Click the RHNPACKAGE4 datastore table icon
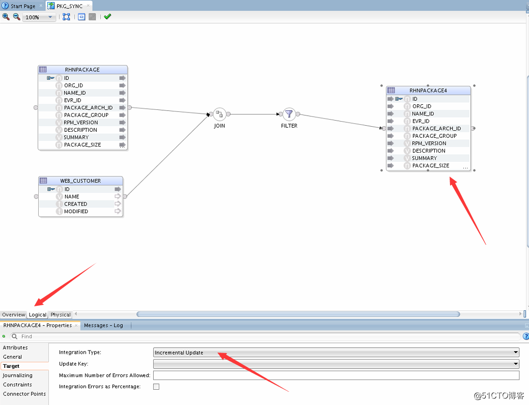This screenshot has width=529, height=405. coord(391,90)
